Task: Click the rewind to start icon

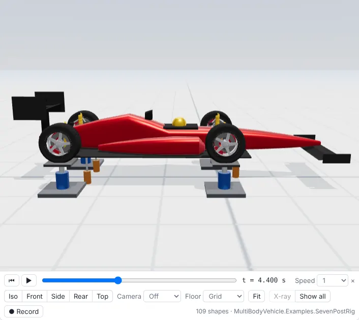Action: (x=12, y=280)
